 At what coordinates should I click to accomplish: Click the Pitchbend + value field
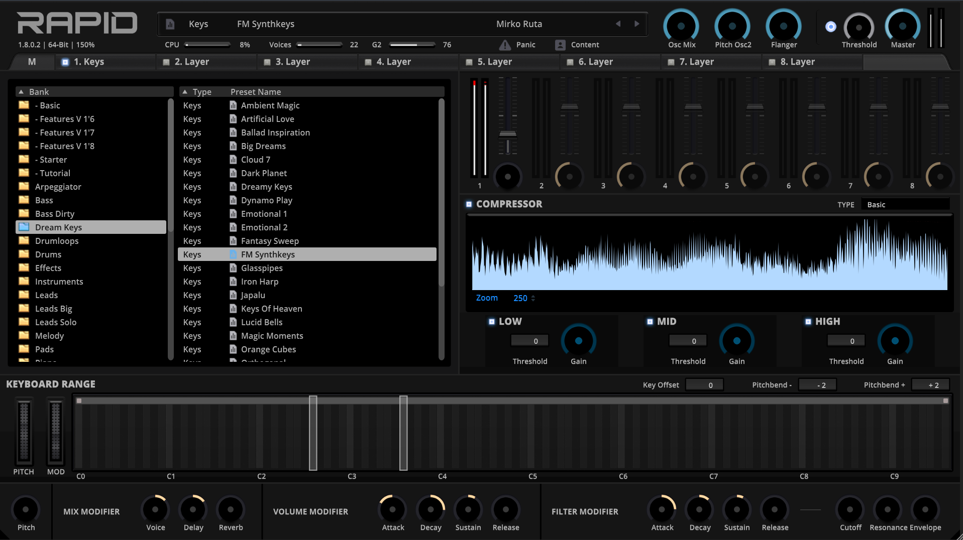pyautogui.click(x=930, y=385)
